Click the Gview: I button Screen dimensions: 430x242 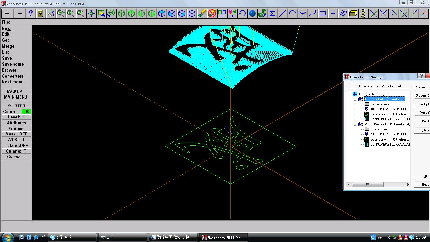[16, 157]
